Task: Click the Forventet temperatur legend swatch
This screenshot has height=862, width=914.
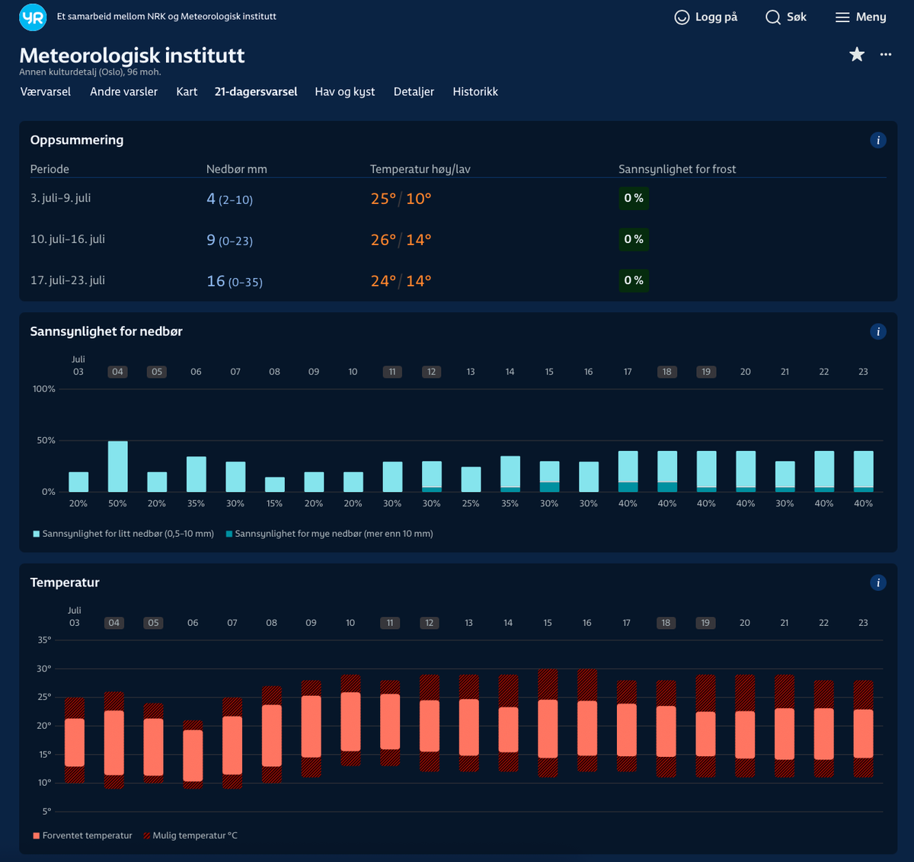Action: click(x=36, y=835)
